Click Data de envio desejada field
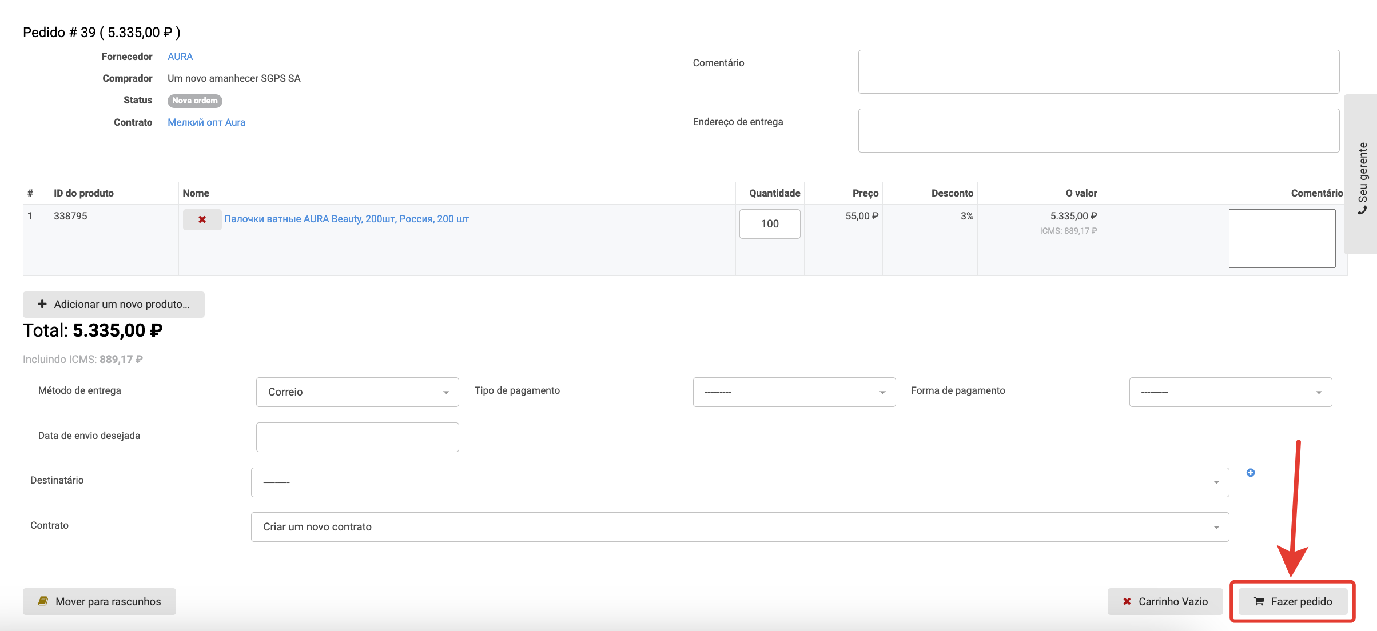1377x631 pixels. (357, 437)
